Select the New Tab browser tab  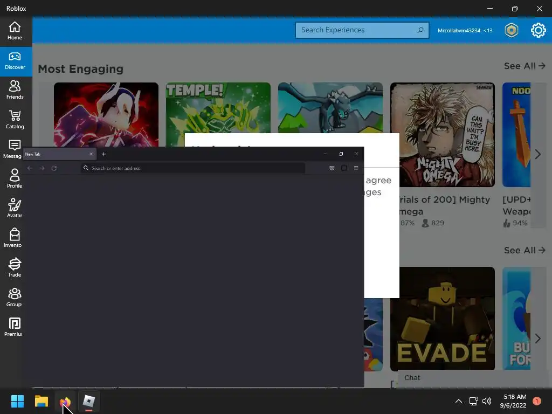click(x=59, y=154)
